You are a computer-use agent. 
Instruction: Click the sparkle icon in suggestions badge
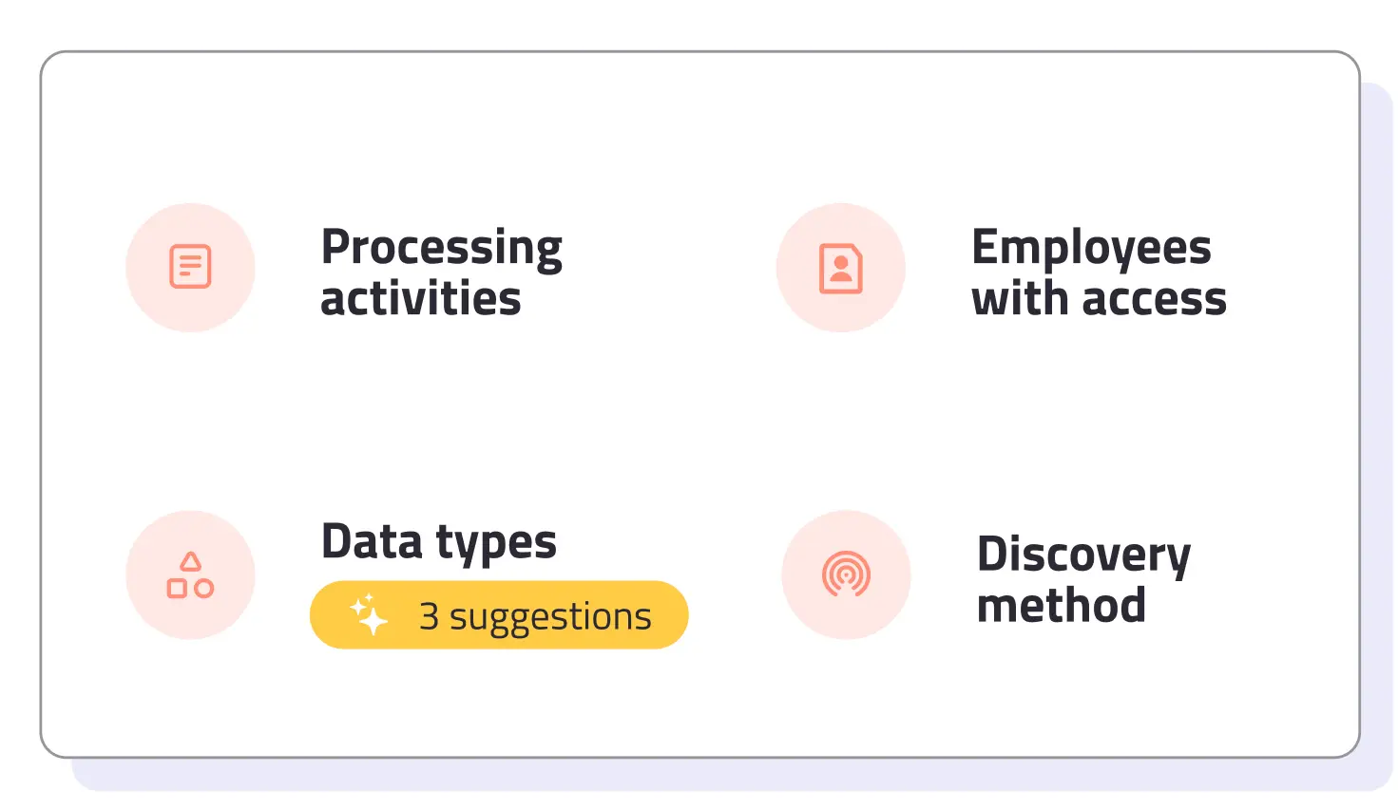pyautogui.click(x=369, y=614)
